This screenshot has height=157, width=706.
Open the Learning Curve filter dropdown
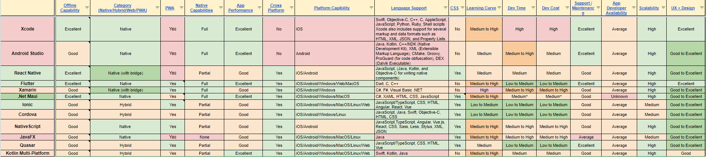pyautogui.click(x=499, y=8)
